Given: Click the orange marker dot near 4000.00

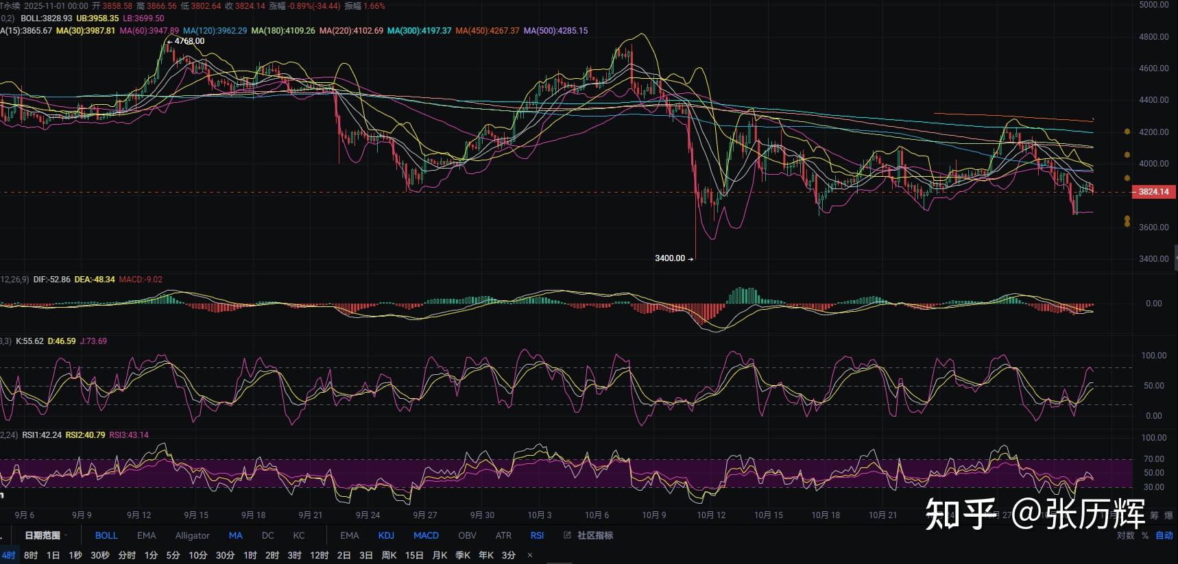Looking at the screenshot, I should tap(1127, 155).
